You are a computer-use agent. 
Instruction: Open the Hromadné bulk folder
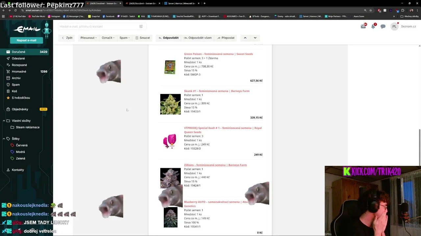[x=26, y=71]
